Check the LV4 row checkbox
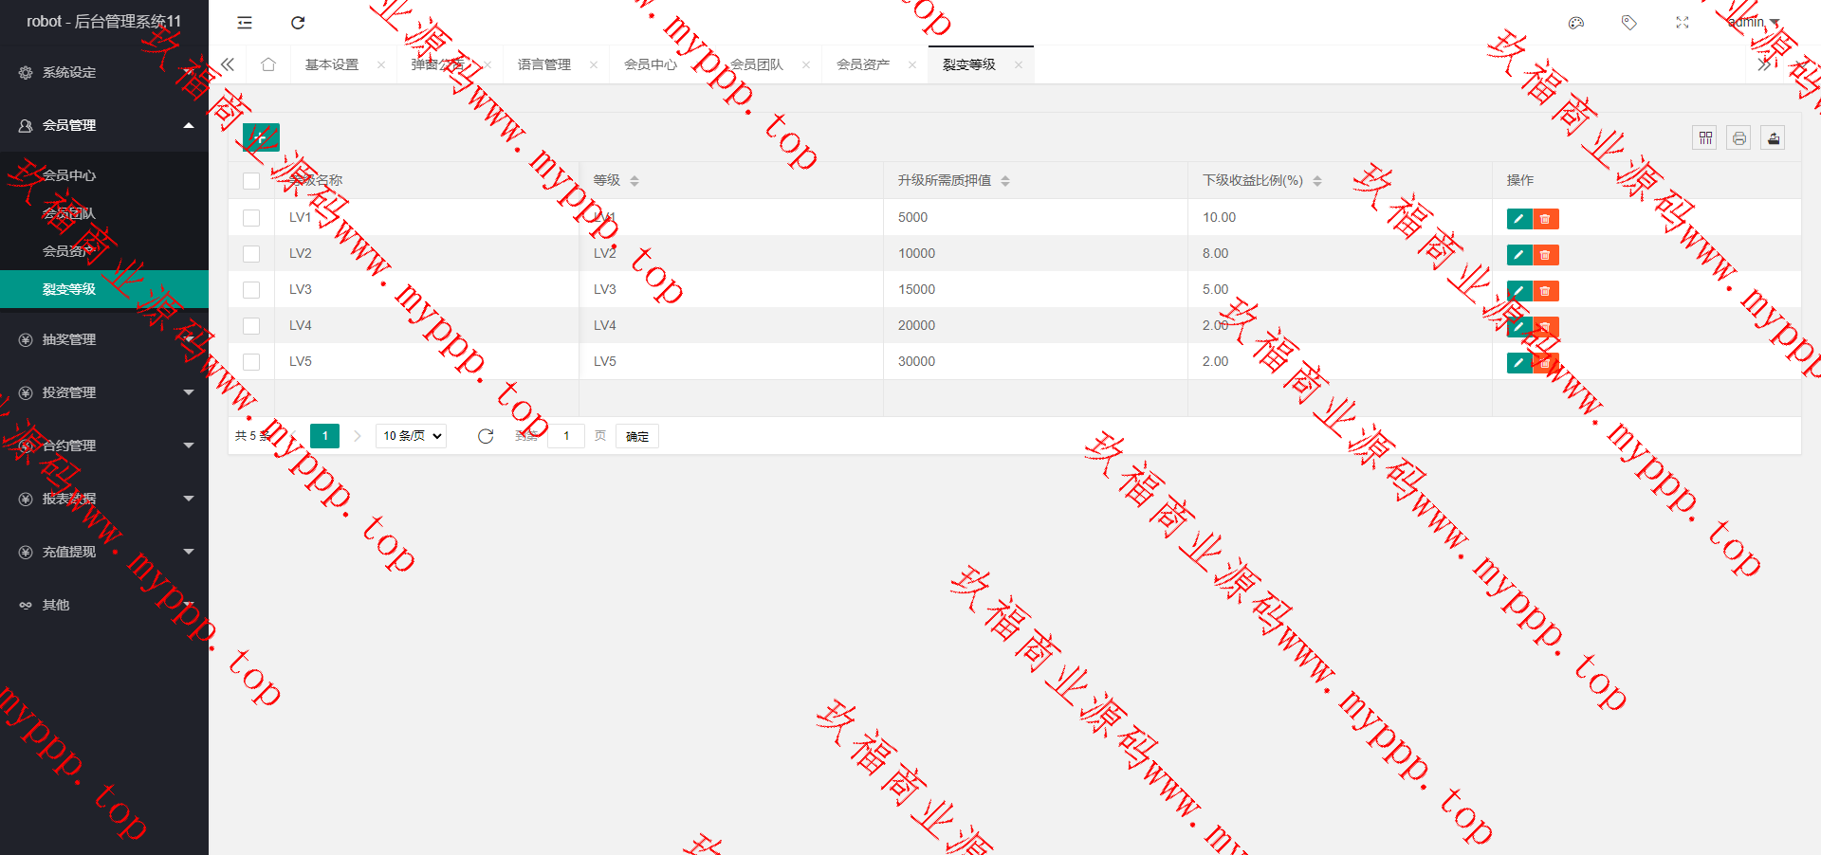 point(251,326)
